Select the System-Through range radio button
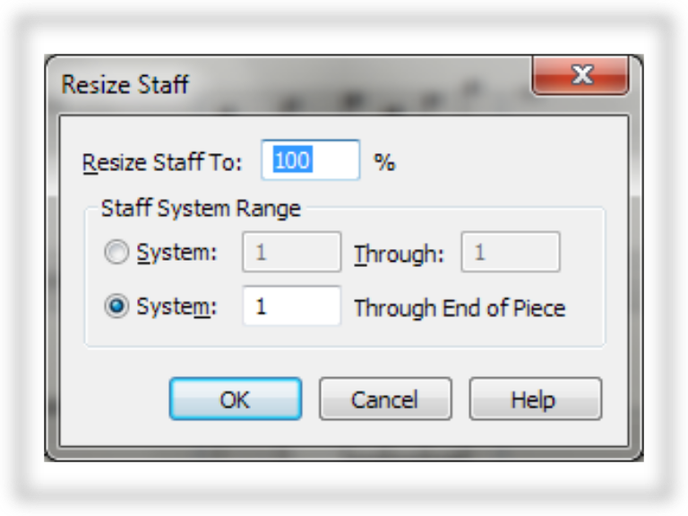Image resolution: width=688 pixels, height=516 pixels. (x=117, y=254)
